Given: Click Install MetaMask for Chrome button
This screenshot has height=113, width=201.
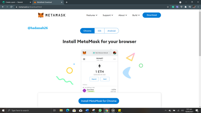Looking at the screenshot, I should click(x=99, y=101).
